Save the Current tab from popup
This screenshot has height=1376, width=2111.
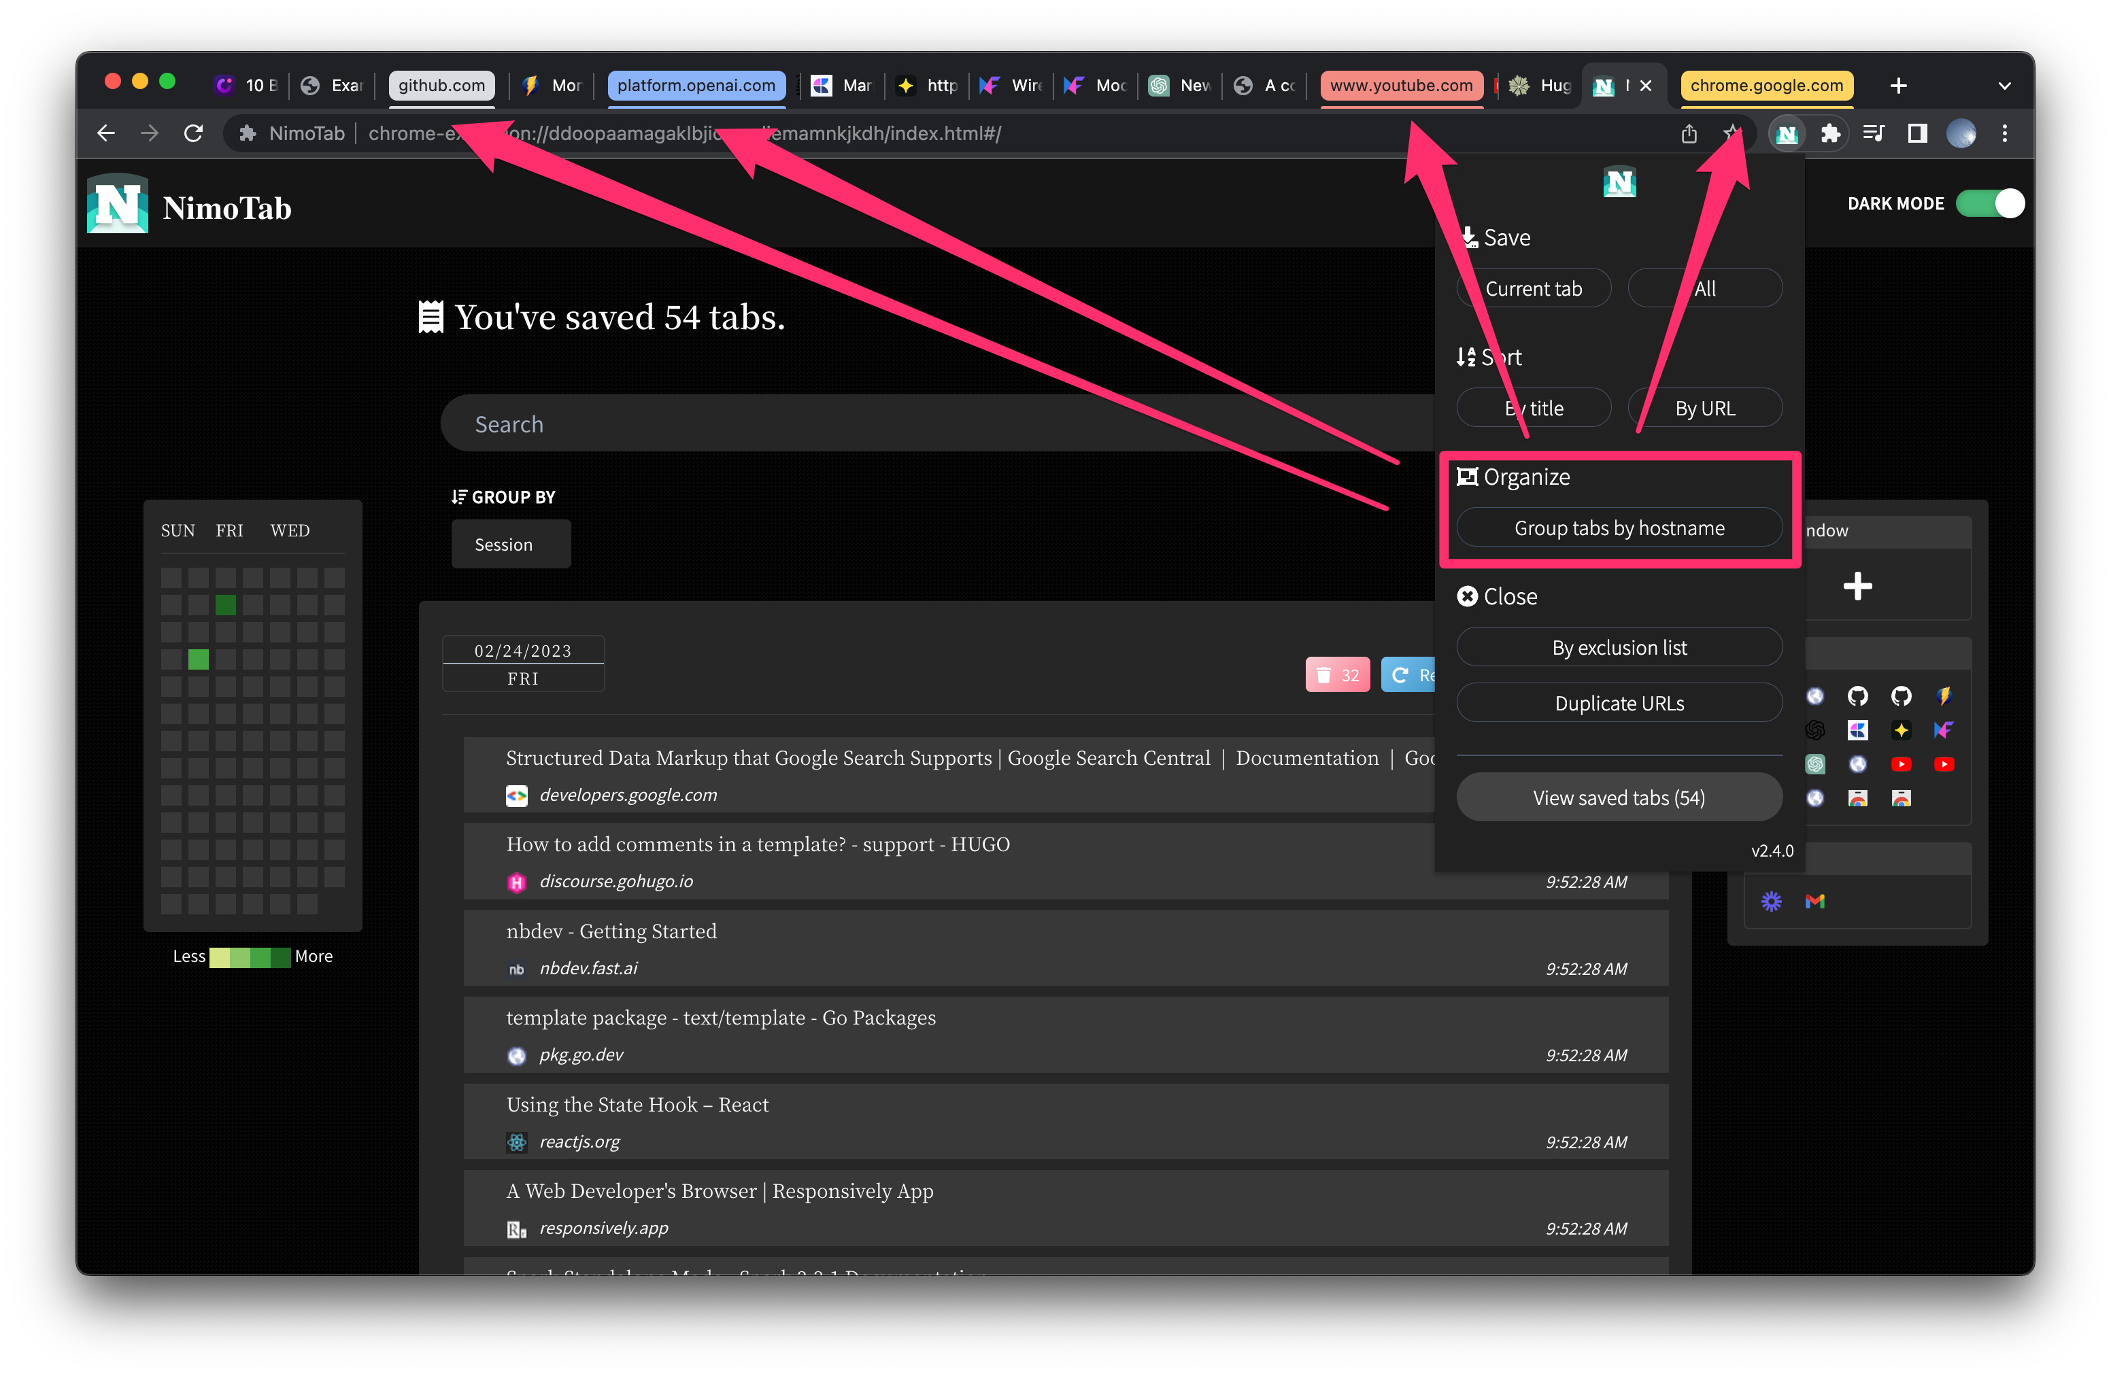(1534, 289)
